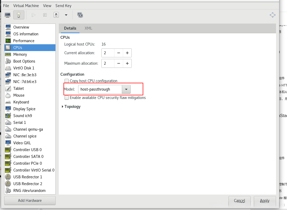287x210 pixels.
Task: Open the View menu
Action: point(47,6)
